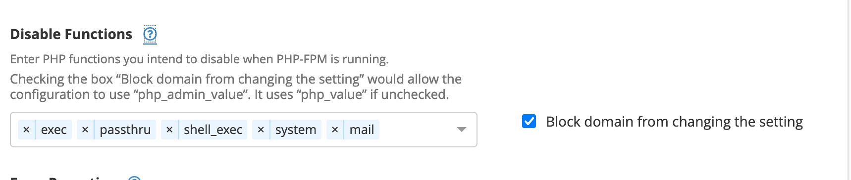Image resolution: width=851 pixels, height=180 pixels.
Task: Click the partially visible help icon at bottom
Action: (x=134, y=178)
